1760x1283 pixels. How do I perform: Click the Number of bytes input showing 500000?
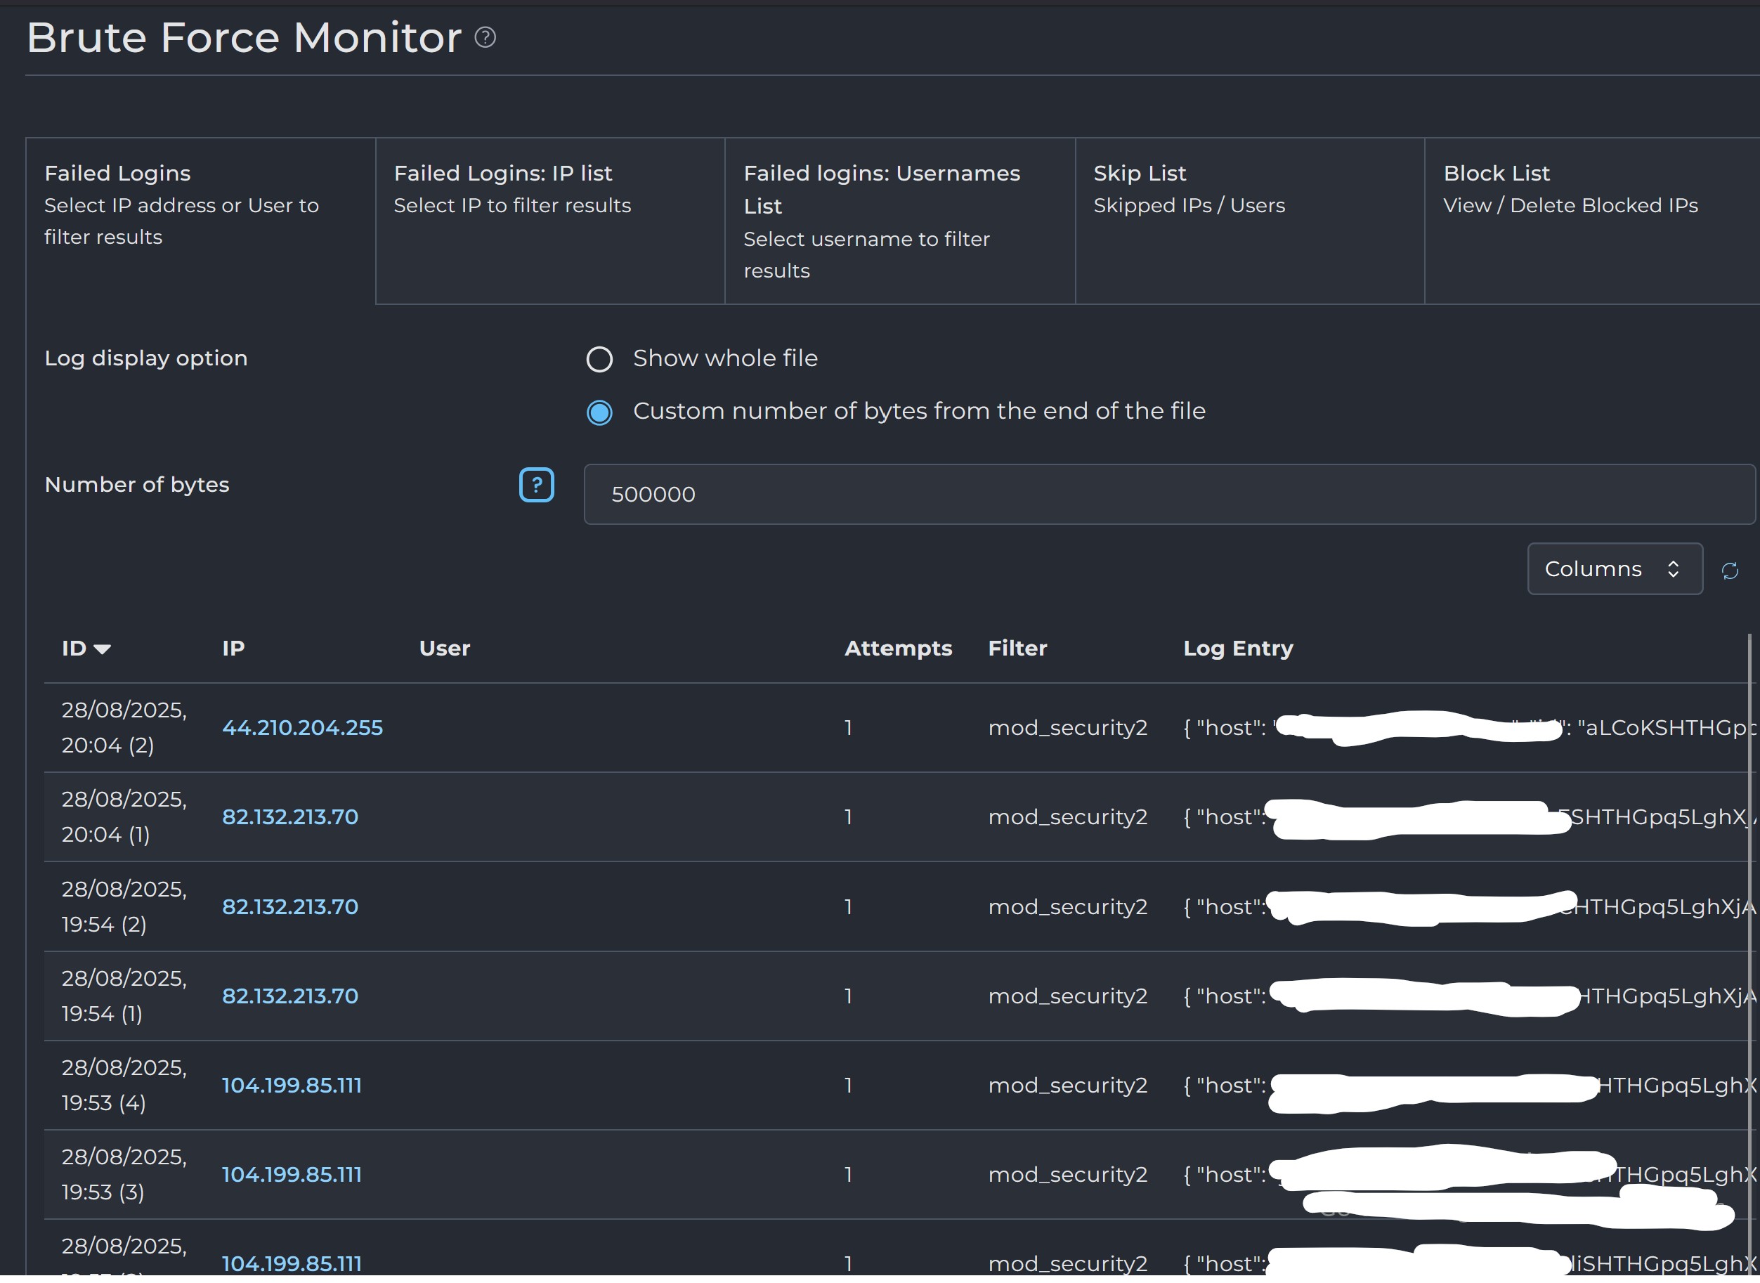coord(1165,494)
